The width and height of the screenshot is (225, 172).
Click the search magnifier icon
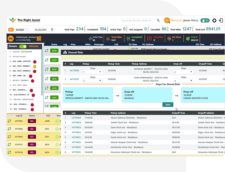point(158,20)
